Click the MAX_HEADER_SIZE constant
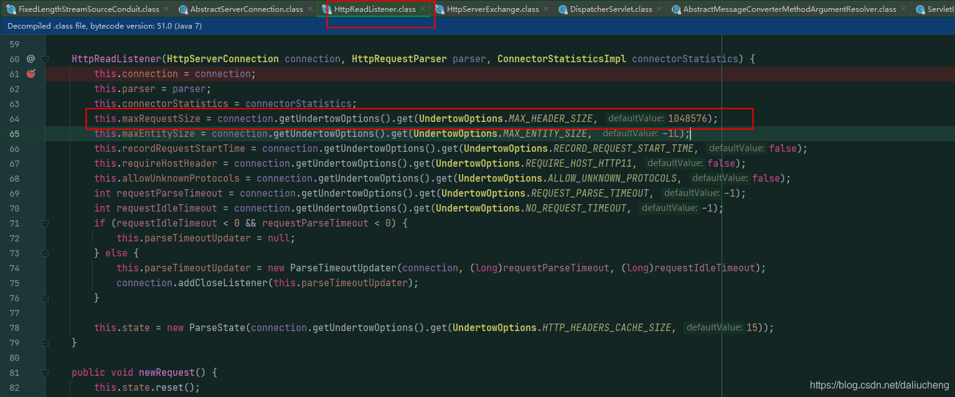Screen dimensions: 955x397 (550, 118)
